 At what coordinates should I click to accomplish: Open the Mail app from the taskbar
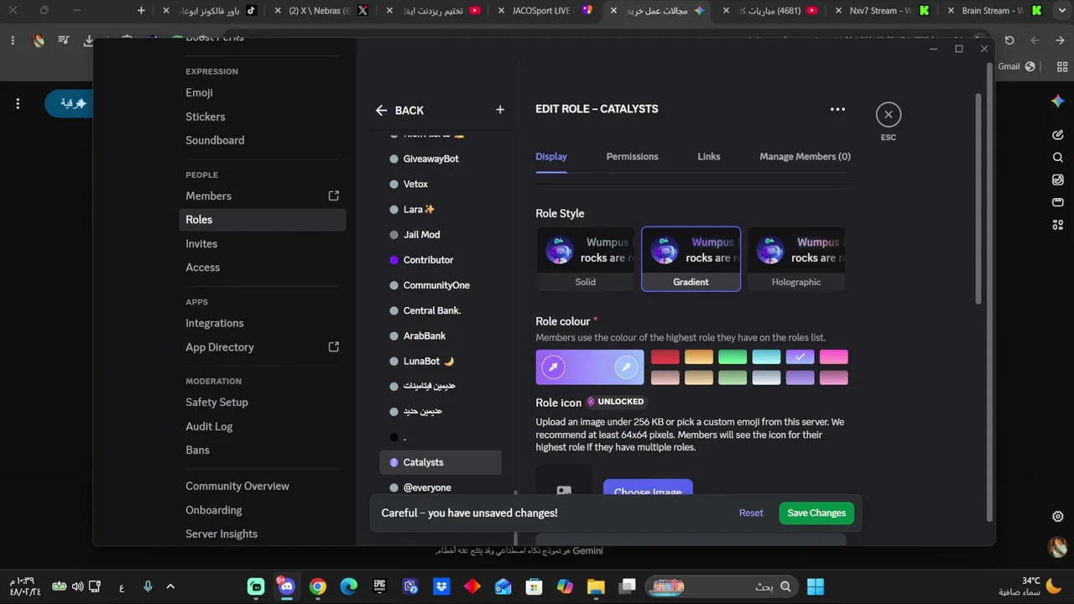pos(503,587)
